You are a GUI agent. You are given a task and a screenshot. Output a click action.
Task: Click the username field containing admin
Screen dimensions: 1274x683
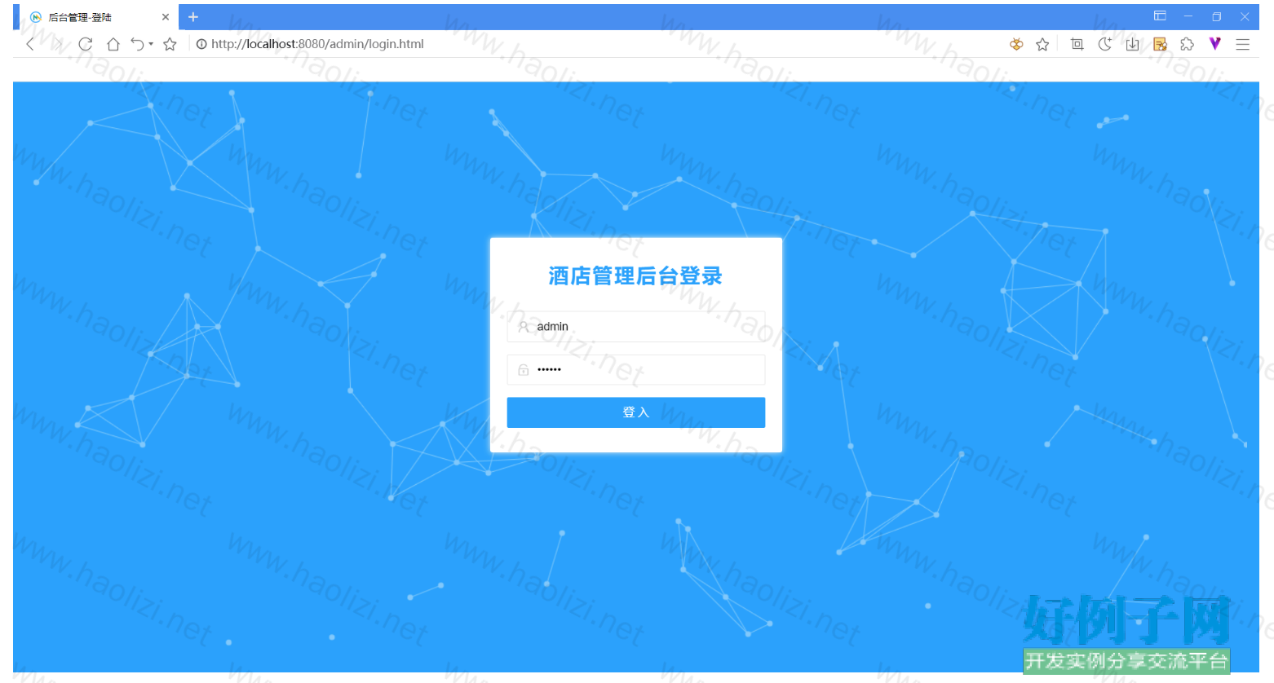tap(644, 327)
